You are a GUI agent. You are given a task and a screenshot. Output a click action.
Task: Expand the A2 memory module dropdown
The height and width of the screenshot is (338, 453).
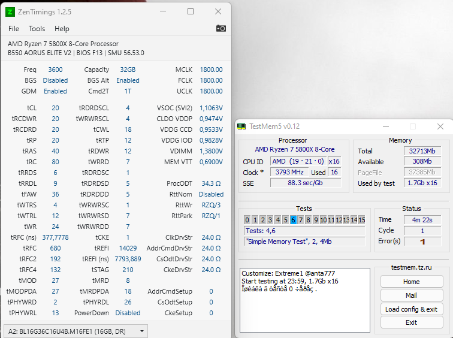[x=75, y=331]
